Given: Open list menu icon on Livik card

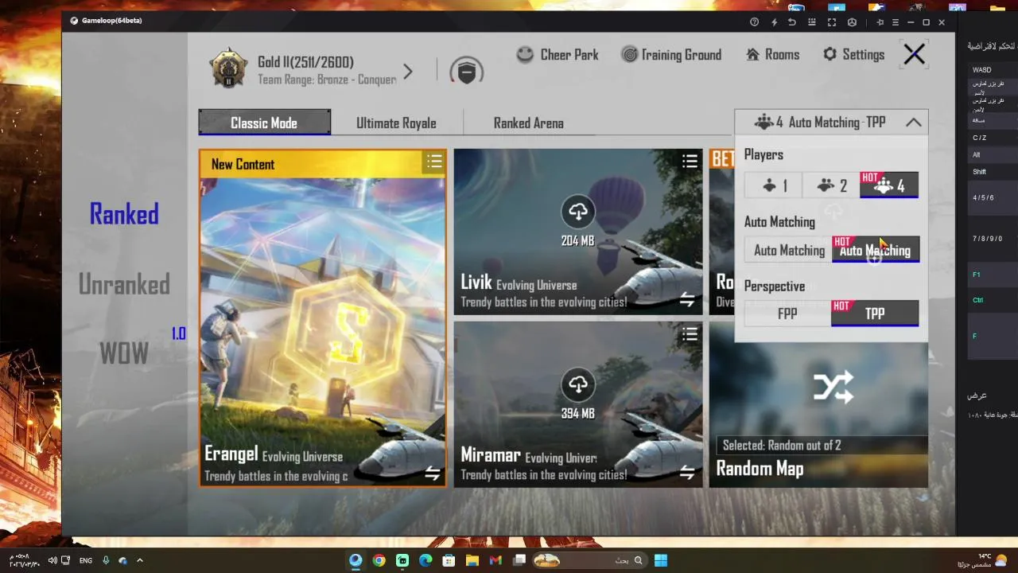Looking at the screenshot, I should (690, 161).
